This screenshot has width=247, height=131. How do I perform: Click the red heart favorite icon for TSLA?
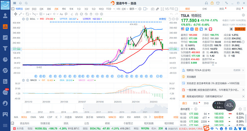[x=211, y=29]
